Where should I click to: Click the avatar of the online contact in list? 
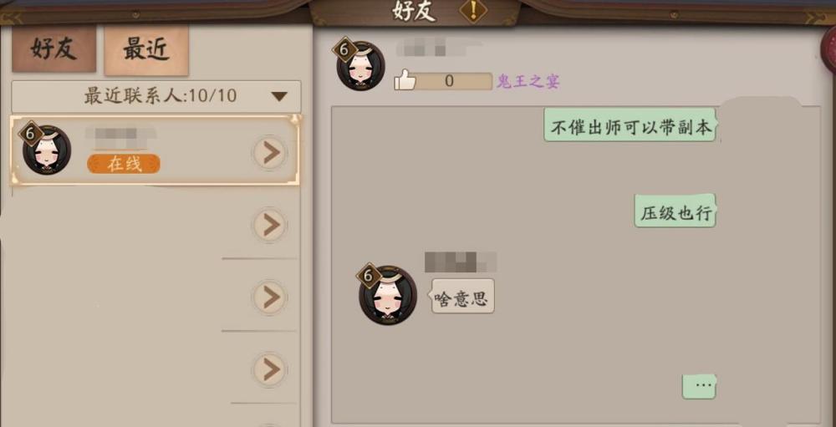46,150
